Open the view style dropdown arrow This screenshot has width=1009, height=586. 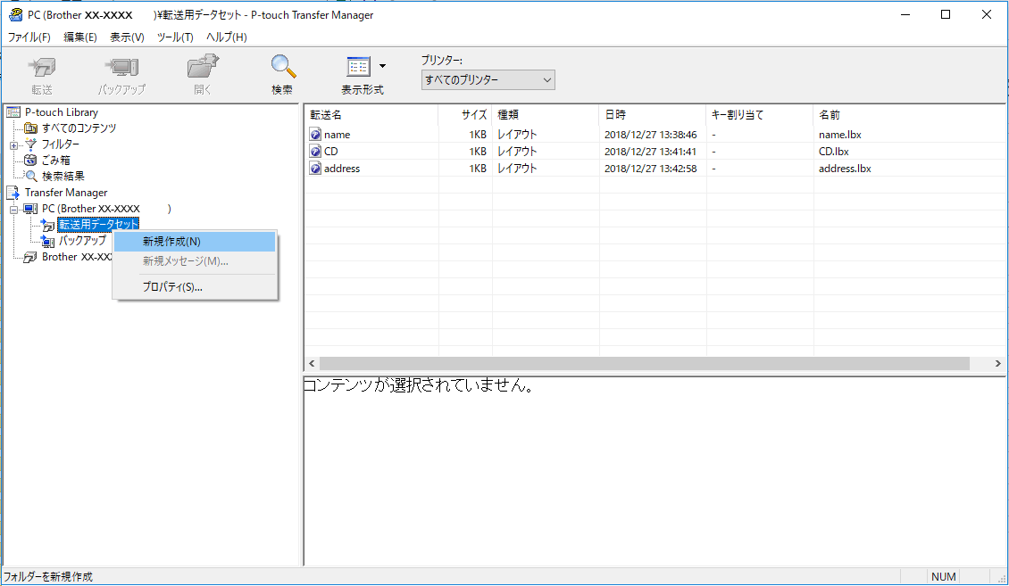(382, 66)
